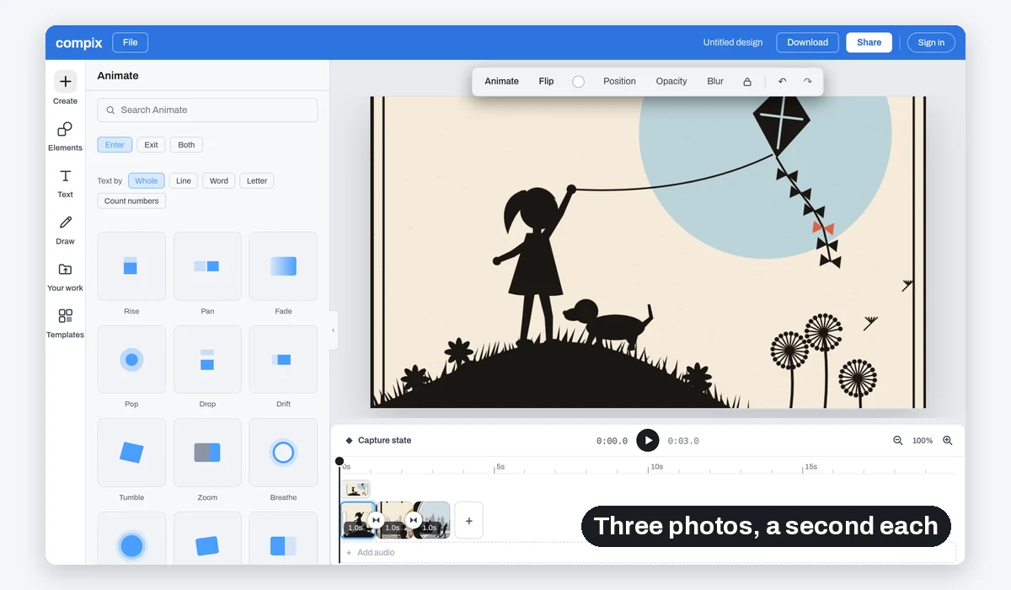Click the 10s mark on timeline ruler
The height and width of the screenshot is (590, 1011).
[x=656, y=466]
